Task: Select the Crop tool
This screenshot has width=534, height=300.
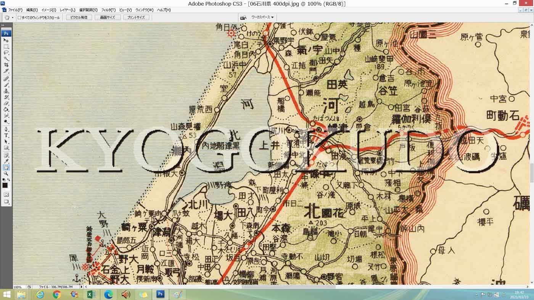Action: coord(6,65)
